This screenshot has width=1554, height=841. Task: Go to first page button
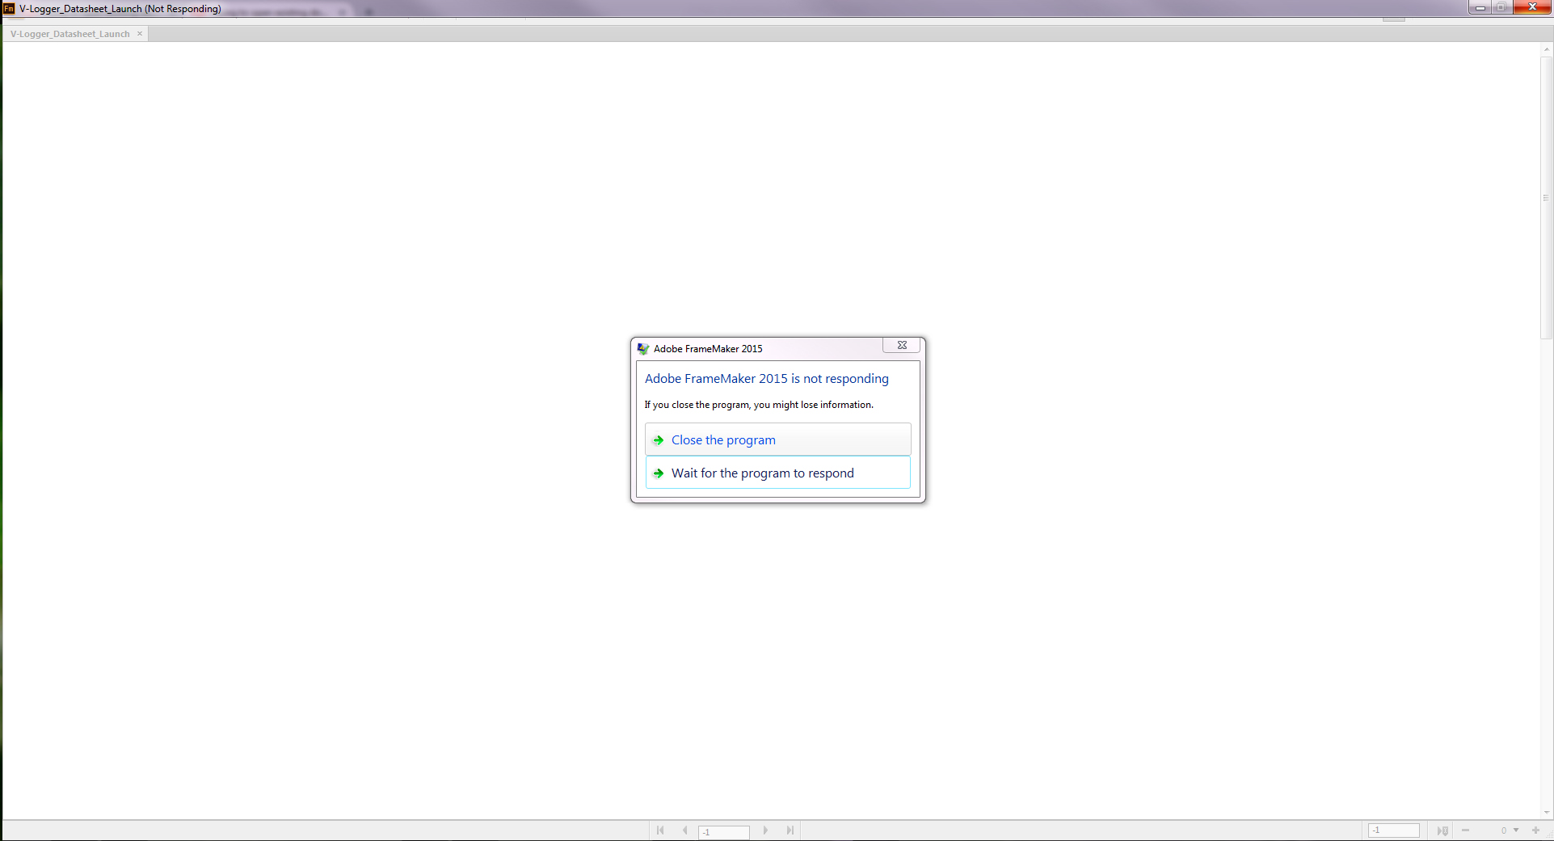pyautogui.click(x=660, y=830)
